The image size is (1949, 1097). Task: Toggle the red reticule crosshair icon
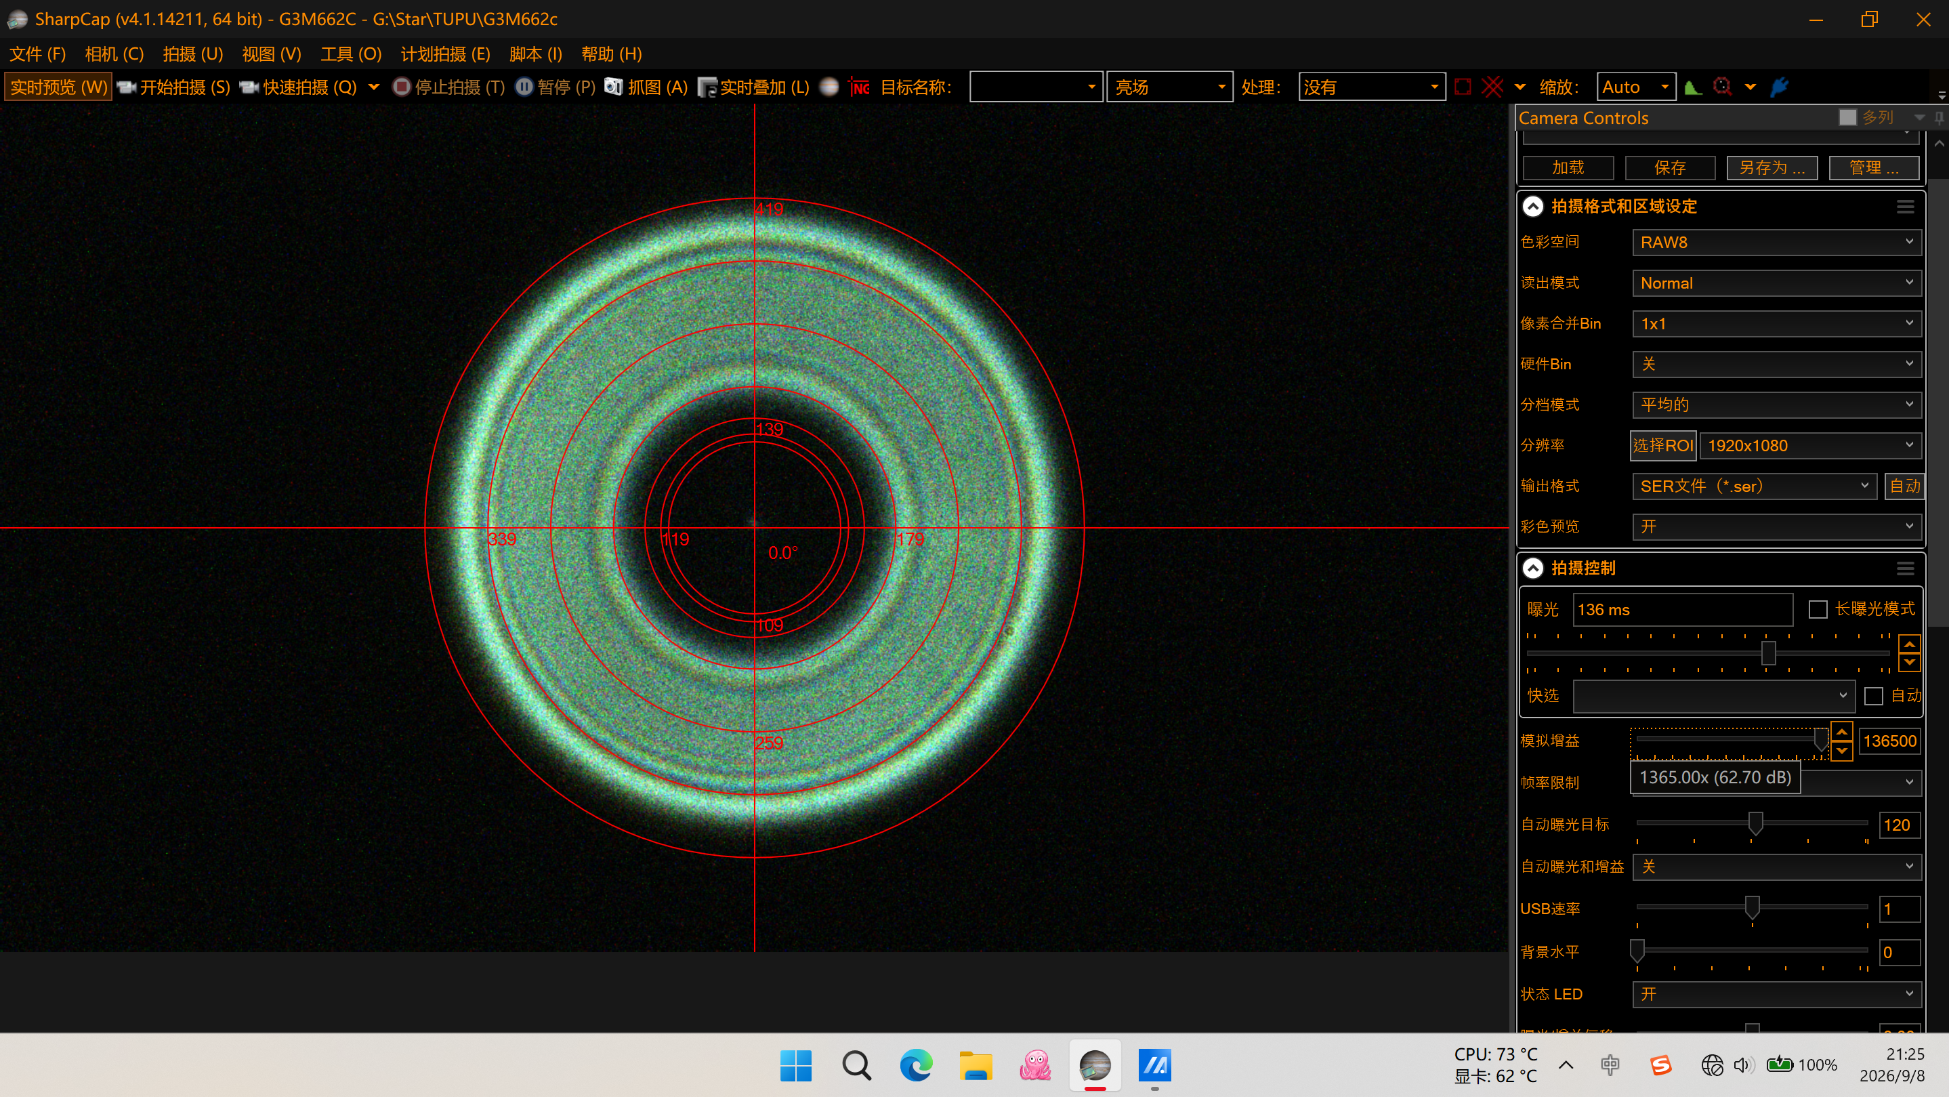(x=1492, y=87)
